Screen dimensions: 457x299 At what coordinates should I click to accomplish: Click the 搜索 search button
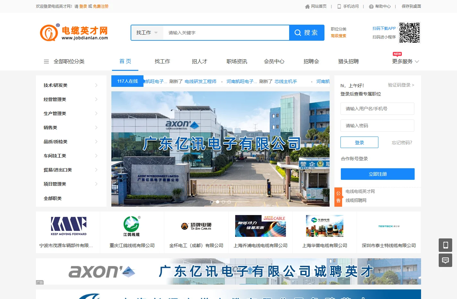tap(307, 33)
